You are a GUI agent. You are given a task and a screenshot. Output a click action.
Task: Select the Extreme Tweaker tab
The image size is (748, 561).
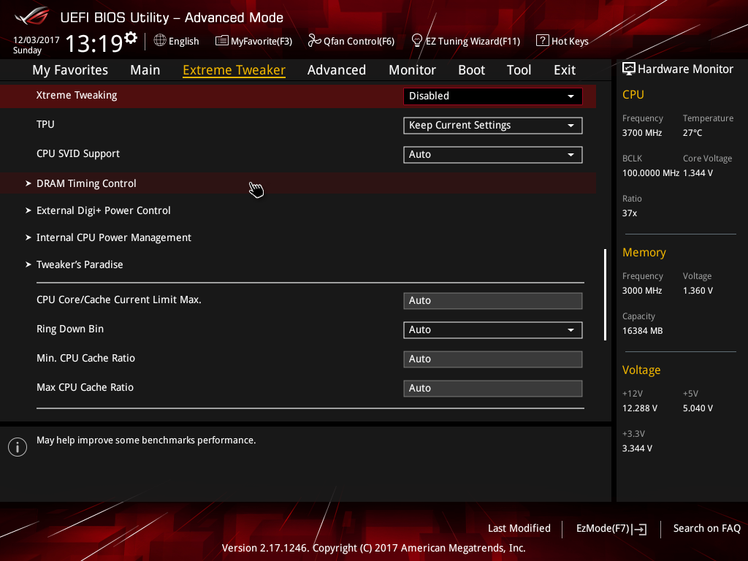tap(234, 70)
